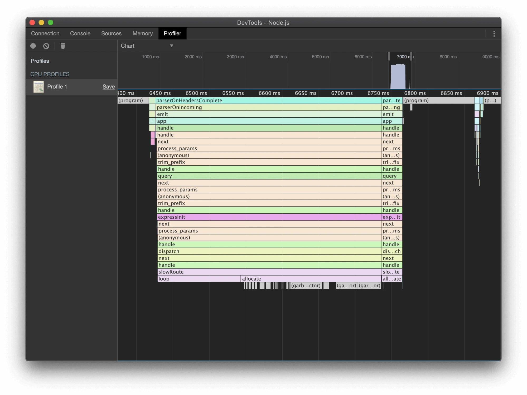Click the CPU activity bar in overview
This screenshot has width=527, height=395.
pyautogui.click(x=398, y=77)
